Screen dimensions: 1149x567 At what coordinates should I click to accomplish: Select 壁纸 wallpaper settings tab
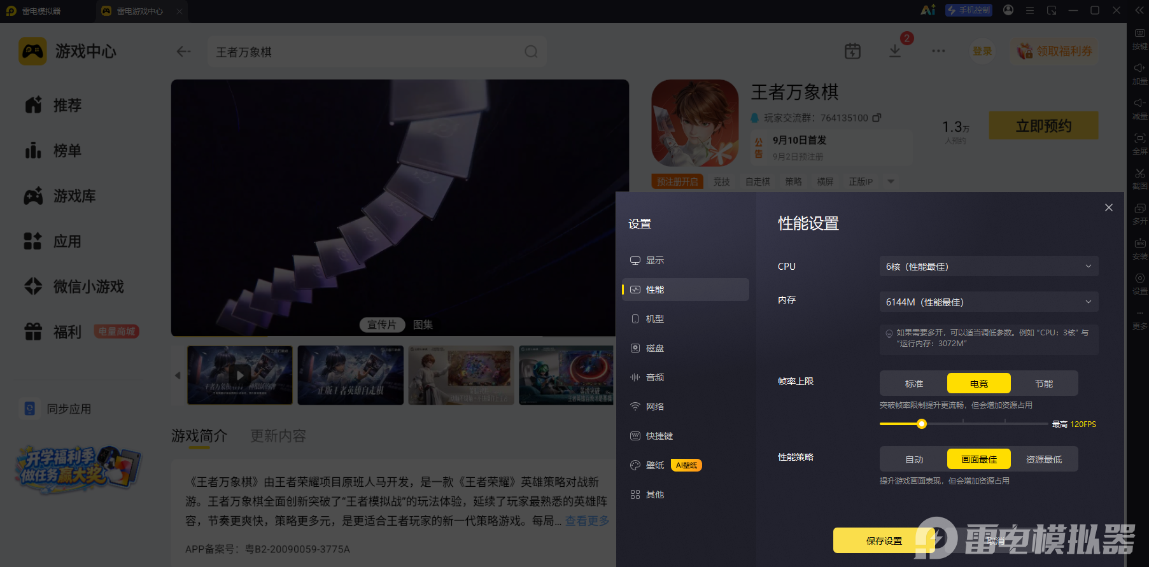686,465
